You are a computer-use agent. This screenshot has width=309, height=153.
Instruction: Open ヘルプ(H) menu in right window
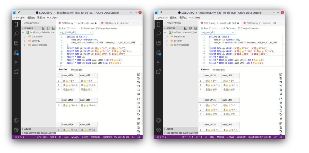(x=194, y=17)
